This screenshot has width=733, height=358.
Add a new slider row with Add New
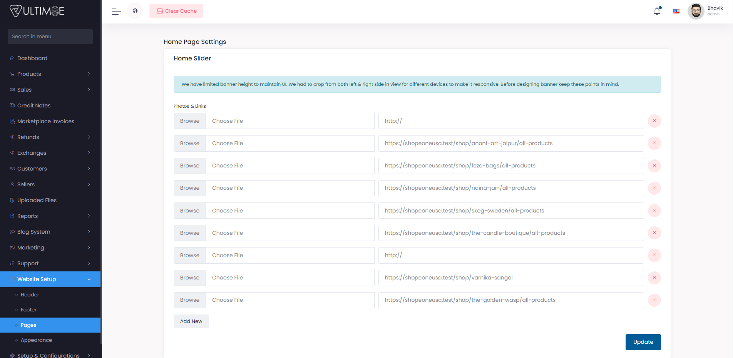[191, 321]
